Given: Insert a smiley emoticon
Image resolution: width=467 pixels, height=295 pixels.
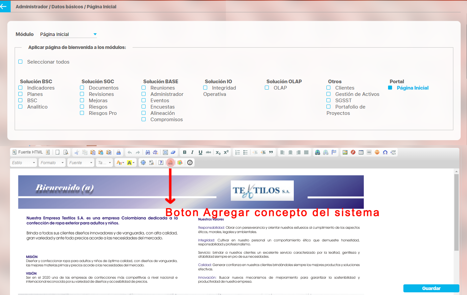Looking at the screenshot, I should click(377, 152).
